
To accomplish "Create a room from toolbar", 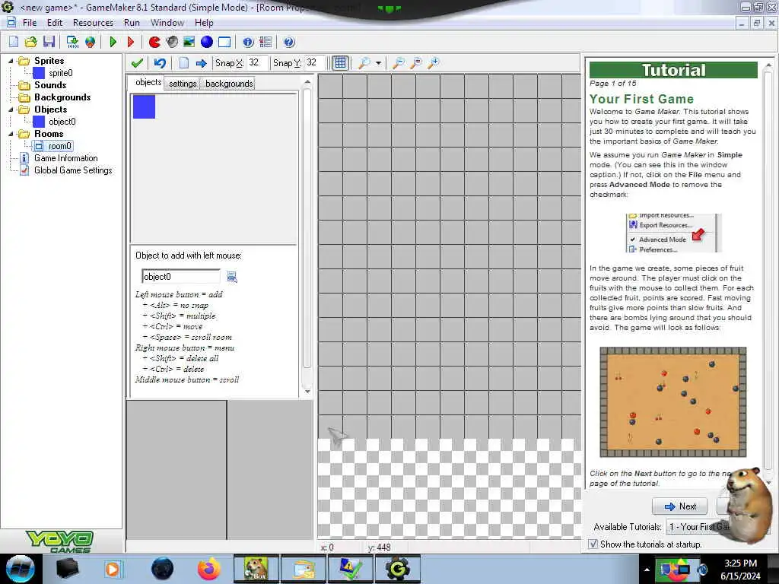I will [224, 43].
